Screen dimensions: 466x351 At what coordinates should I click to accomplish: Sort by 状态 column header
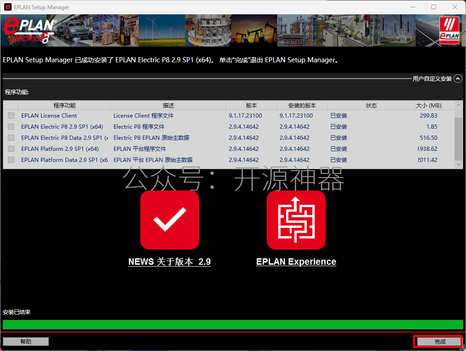coord(371,106)
